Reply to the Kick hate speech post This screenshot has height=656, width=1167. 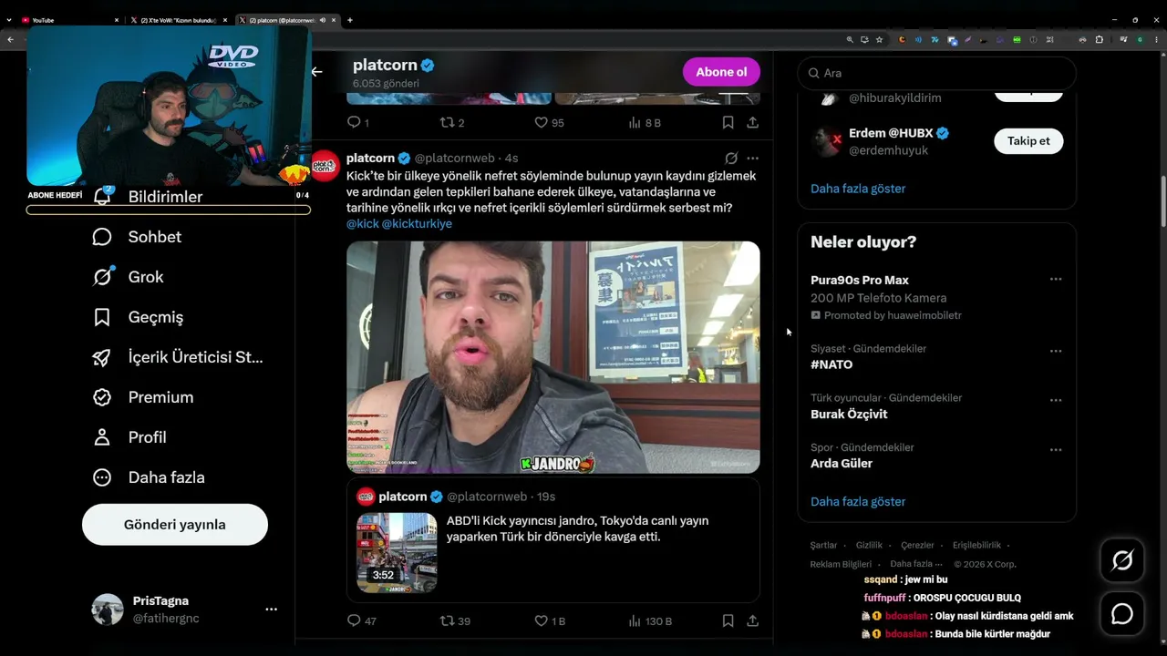pos(354,621)
